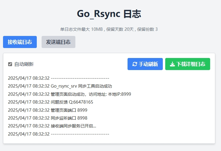Viewport: 221px width, 151px height.
Task: Click the log size and retention info text
Action: pyautogui.click(x=109, y=29)
